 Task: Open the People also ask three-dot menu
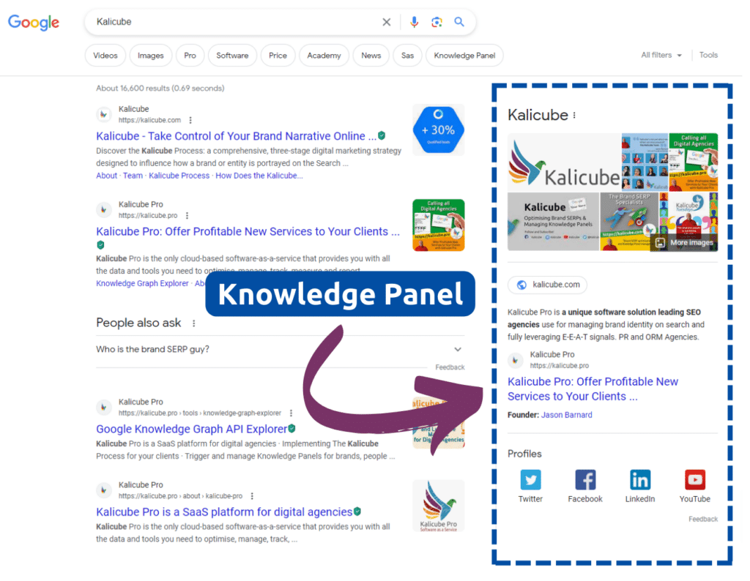pyautogui.click(x=193, y=323)
